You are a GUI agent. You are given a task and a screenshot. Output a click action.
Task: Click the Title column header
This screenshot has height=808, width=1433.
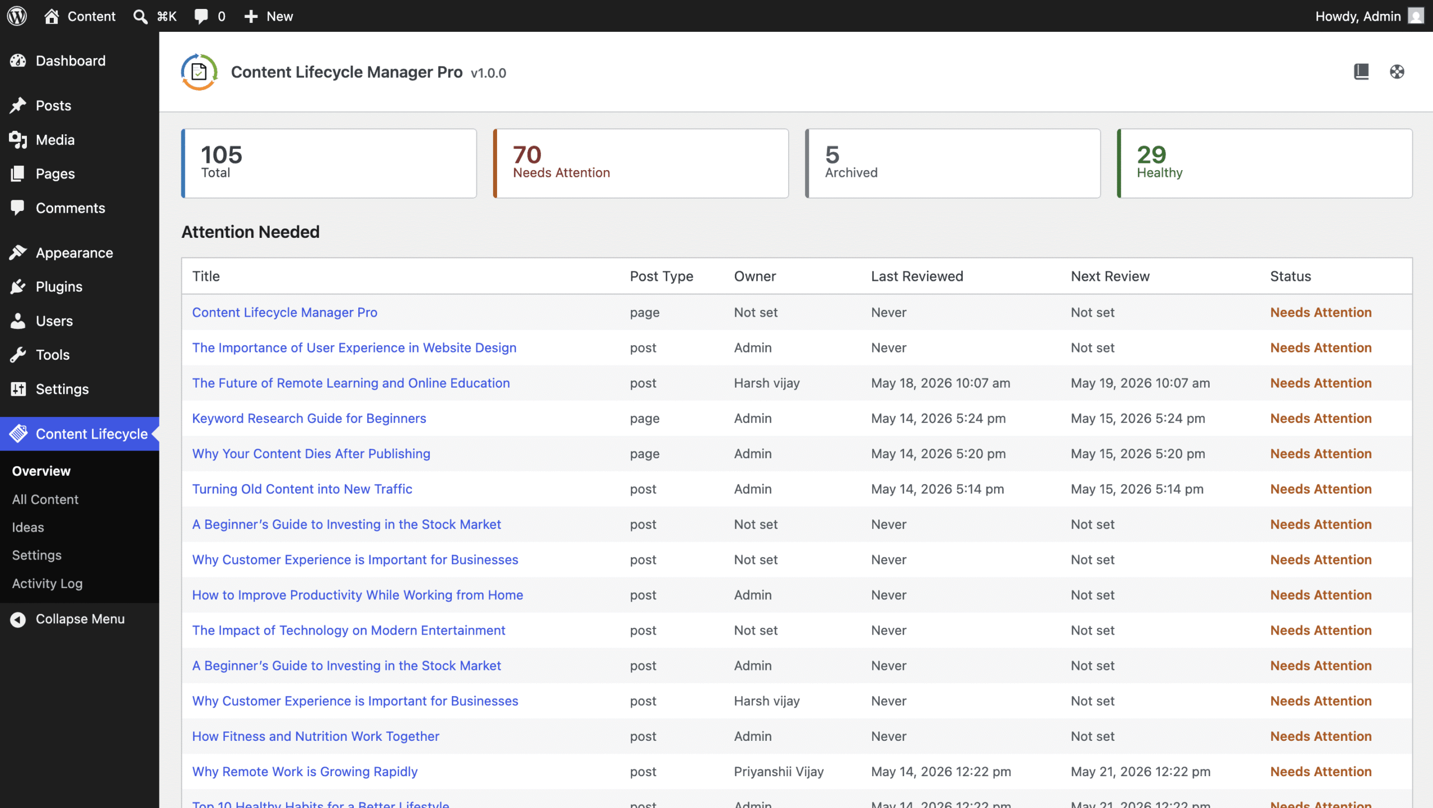[x=206, y=276]
